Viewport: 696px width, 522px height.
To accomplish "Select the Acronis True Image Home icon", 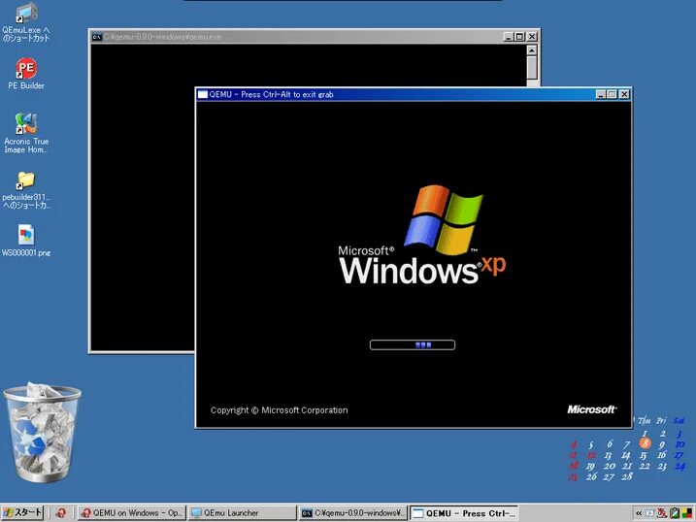I will click(x=26, y=133).
